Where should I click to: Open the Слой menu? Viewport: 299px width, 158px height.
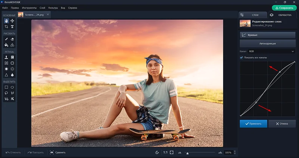coord(42,8)
